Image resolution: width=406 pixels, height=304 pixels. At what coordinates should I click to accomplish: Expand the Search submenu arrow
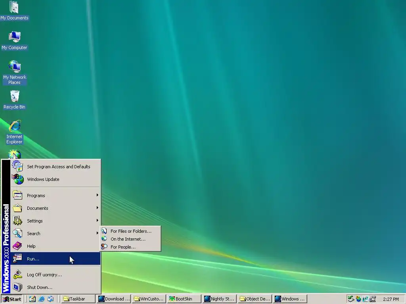point(98,233)
